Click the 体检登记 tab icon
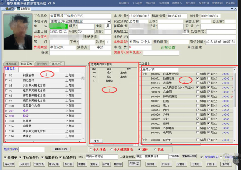 pos(18,9)
